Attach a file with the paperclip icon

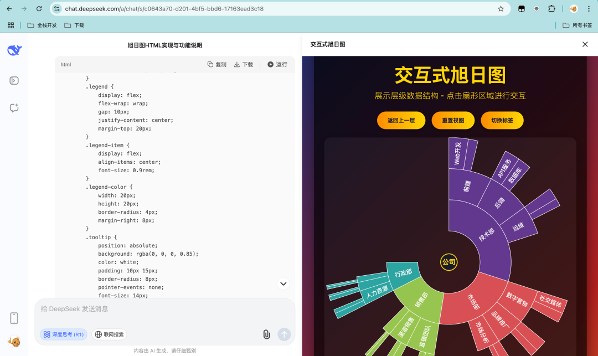[x=266, y=334]
